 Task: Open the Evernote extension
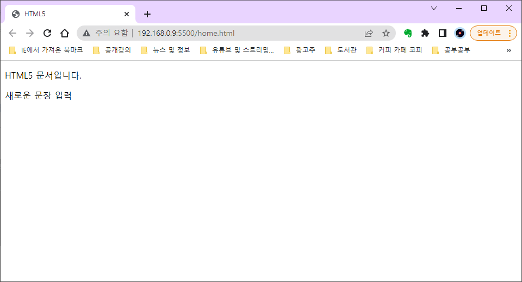(408, 33)
